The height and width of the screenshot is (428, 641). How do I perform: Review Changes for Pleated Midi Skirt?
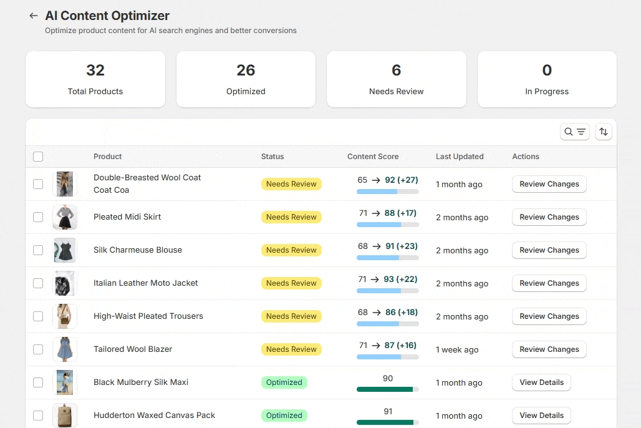coord(549,217)
